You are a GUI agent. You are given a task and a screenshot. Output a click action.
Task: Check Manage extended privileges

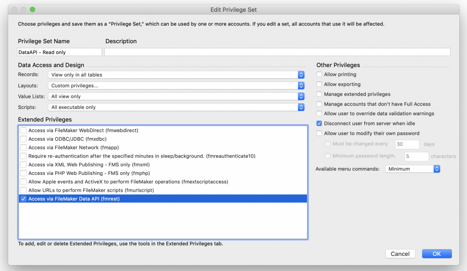pos(319,94)
